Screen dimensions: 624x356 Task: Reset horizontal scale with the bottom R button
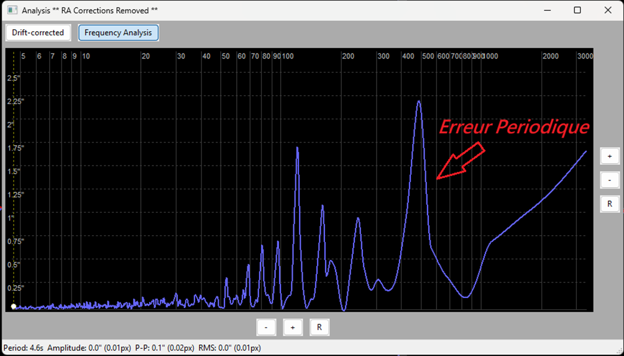319,327
